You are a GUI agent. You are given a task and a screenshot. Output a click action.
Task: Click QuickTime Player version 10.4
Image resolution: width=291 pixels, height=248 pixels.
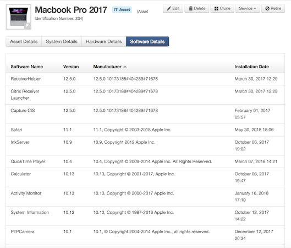pos(68,161)
